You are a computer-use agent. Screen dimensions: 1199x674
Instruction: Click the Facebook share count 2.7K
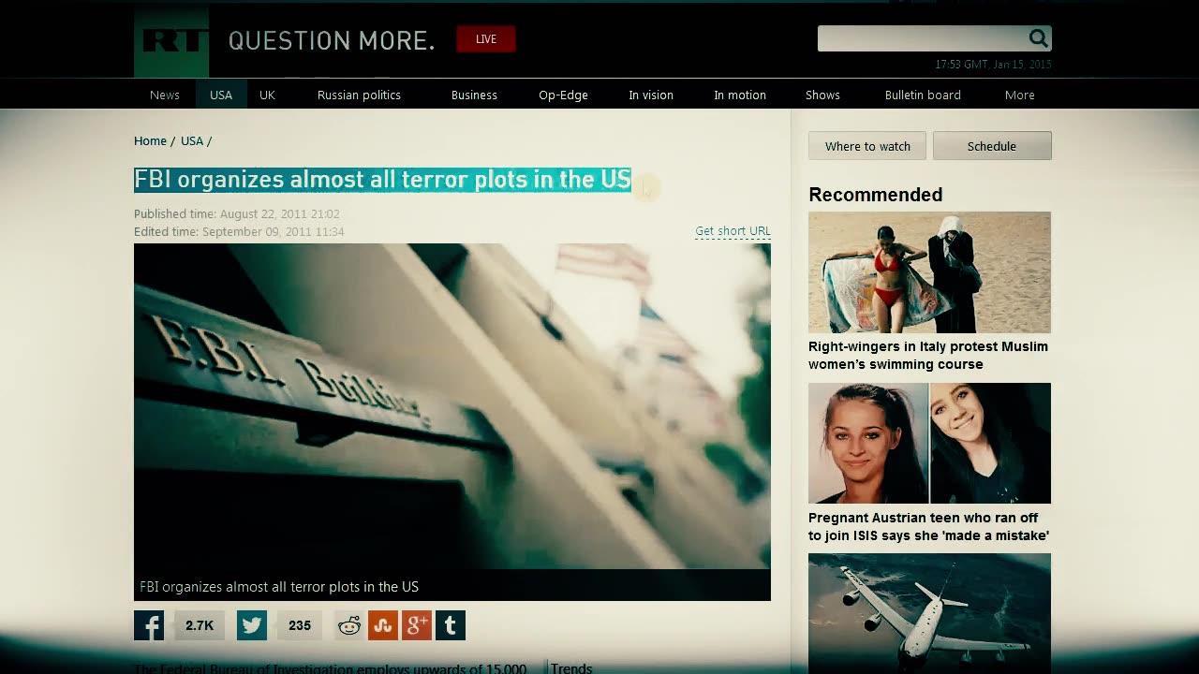click(x=200, y=625)
